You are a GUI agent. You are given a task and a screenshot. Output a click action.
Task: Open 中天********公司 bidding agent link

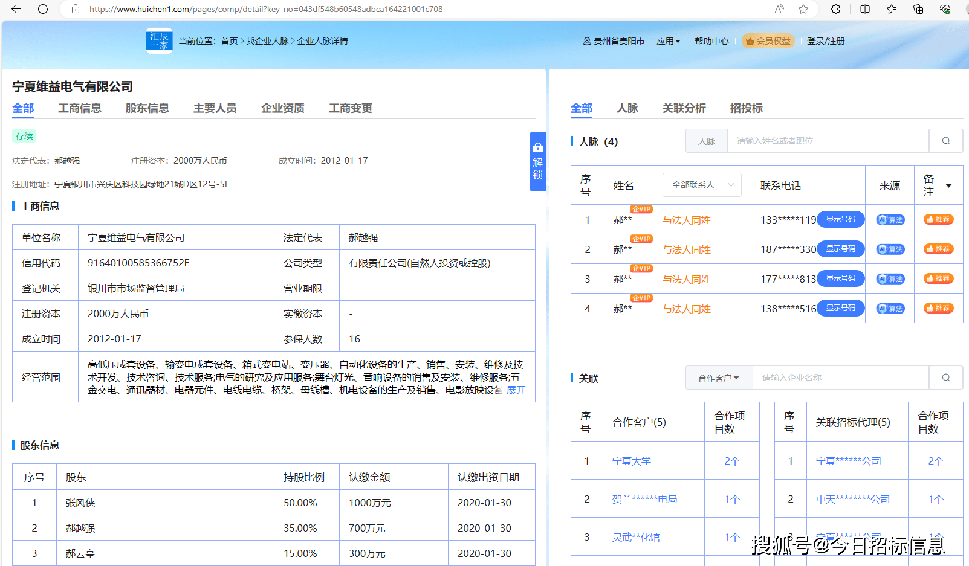853,499
